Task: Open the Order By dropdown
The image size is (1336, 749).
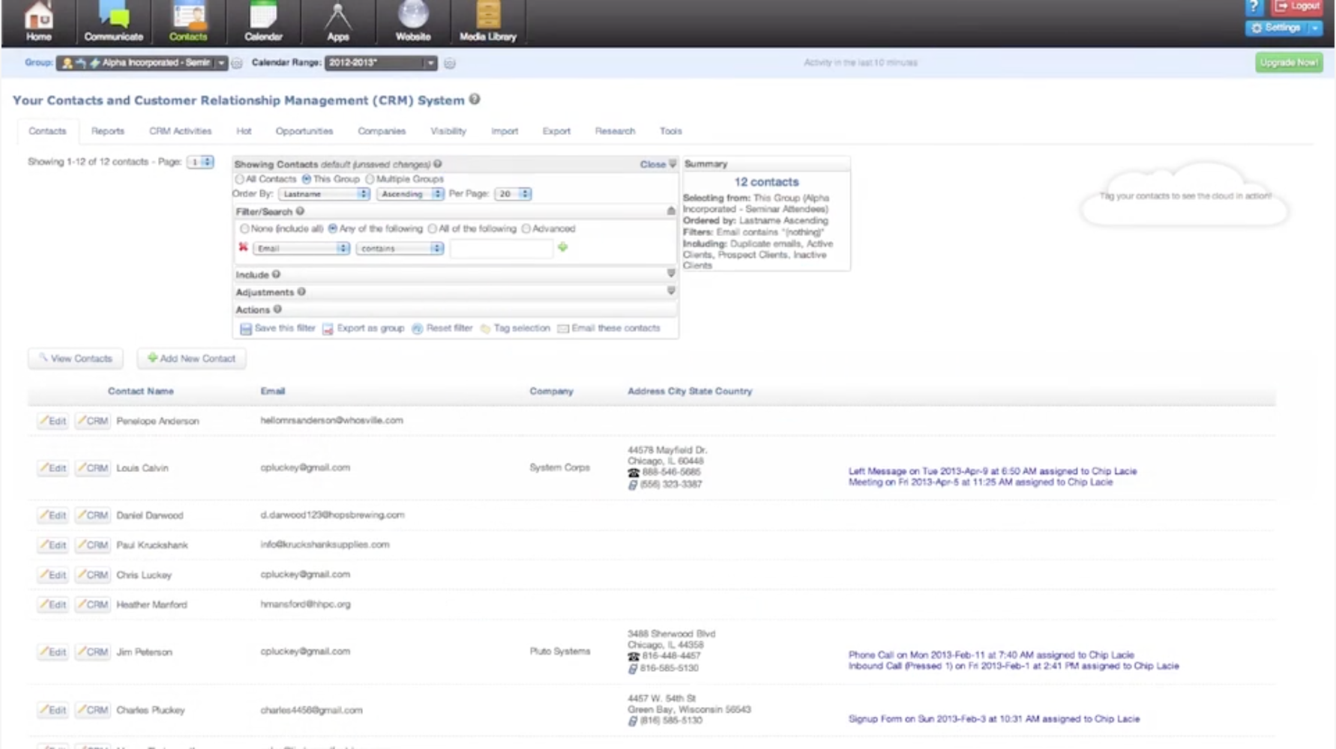Action: coord(323,194)
